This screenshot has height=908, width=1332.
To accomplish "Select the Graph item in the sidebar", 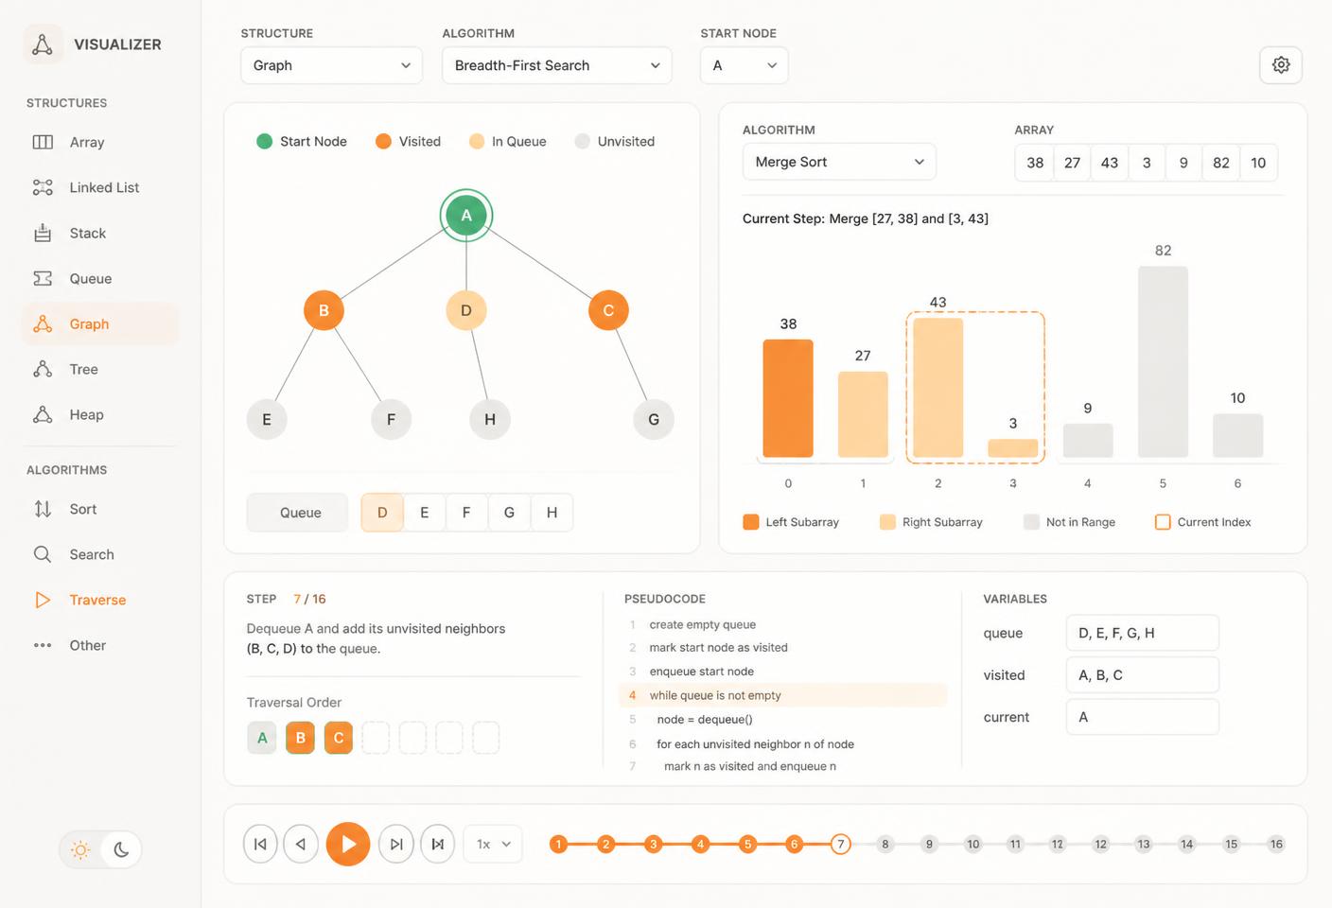I will (x=99, y=323).
